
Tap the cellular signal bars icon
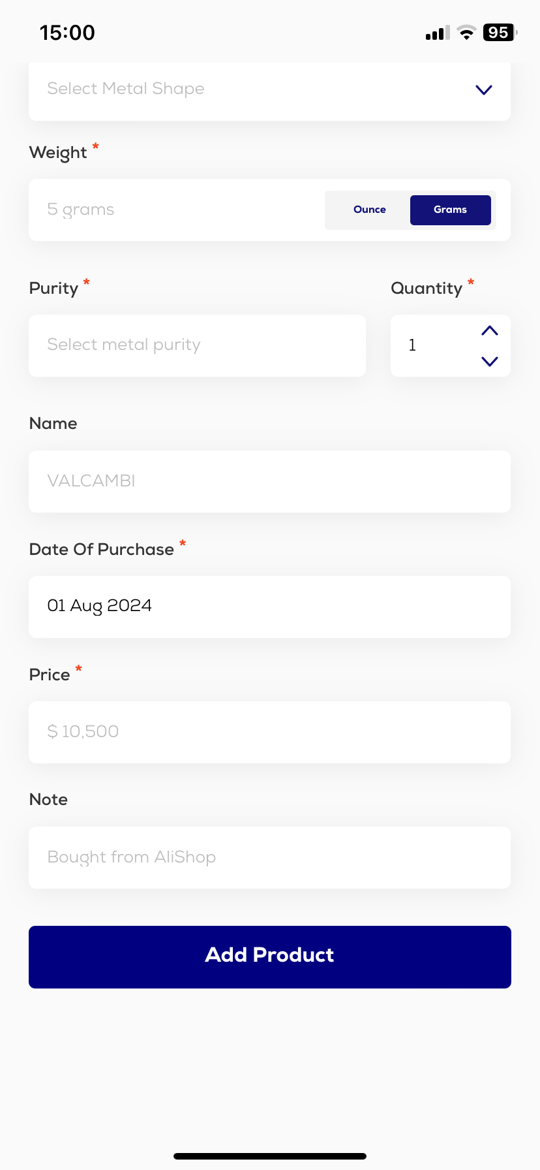point(437,33)
